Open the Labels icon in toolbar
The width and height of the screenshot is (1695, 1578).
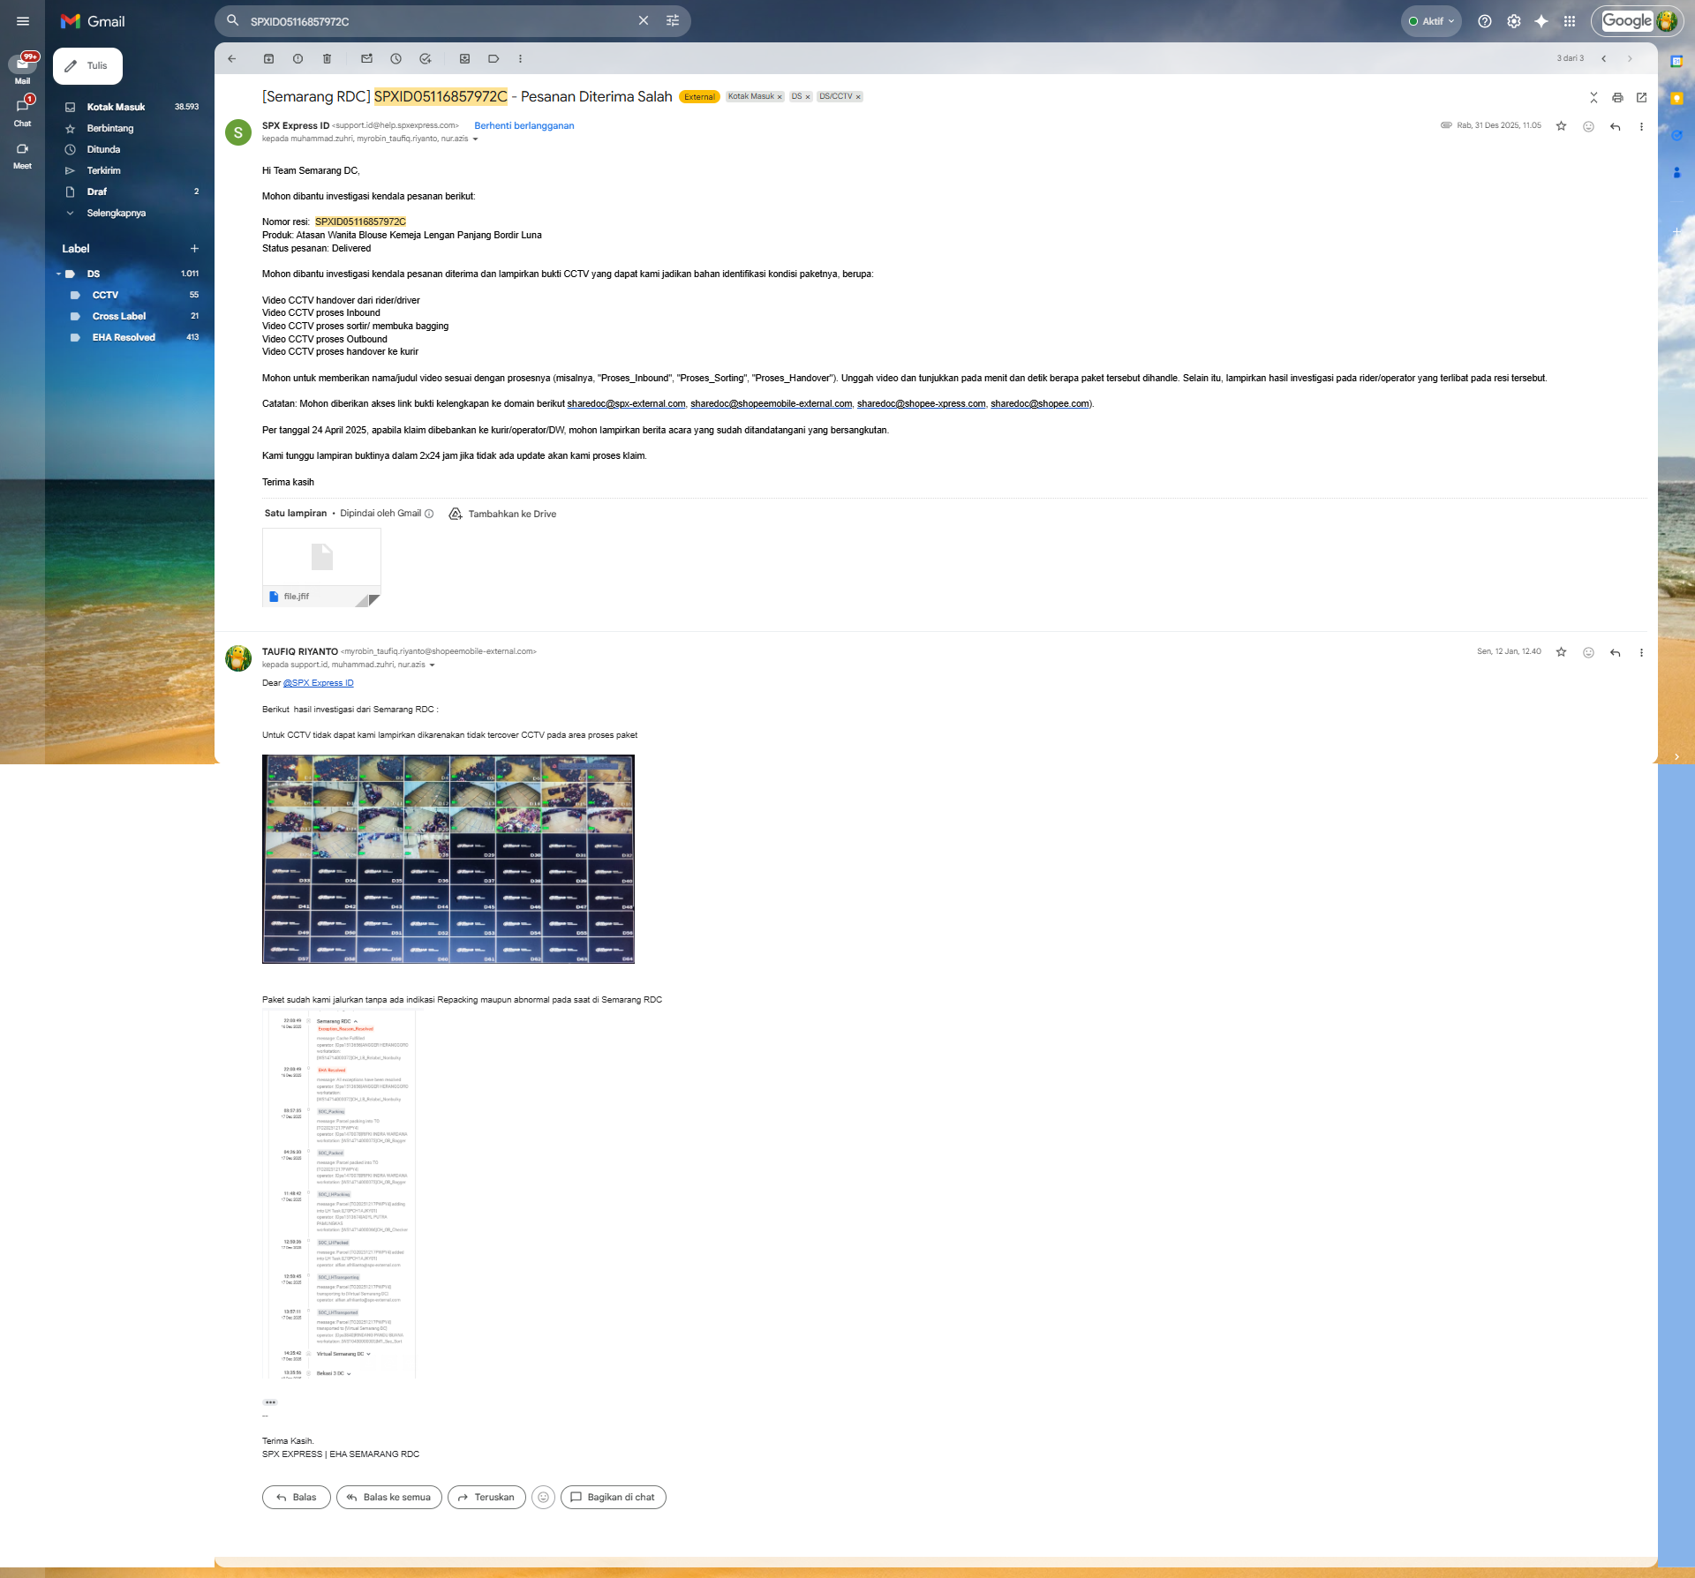493,59
